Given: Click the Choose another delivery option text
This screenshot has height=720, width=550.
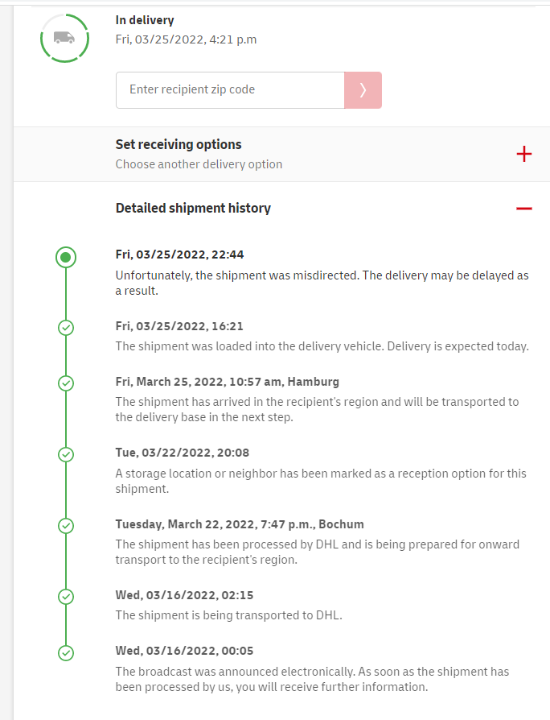Looking at the screenshot, I should (199, 164).
